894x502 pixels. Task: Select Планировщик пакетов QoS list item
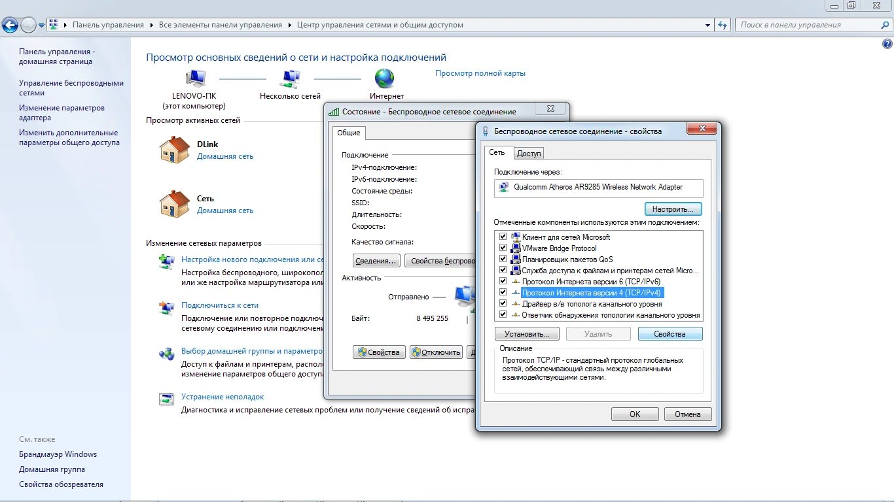pos(567,259)
